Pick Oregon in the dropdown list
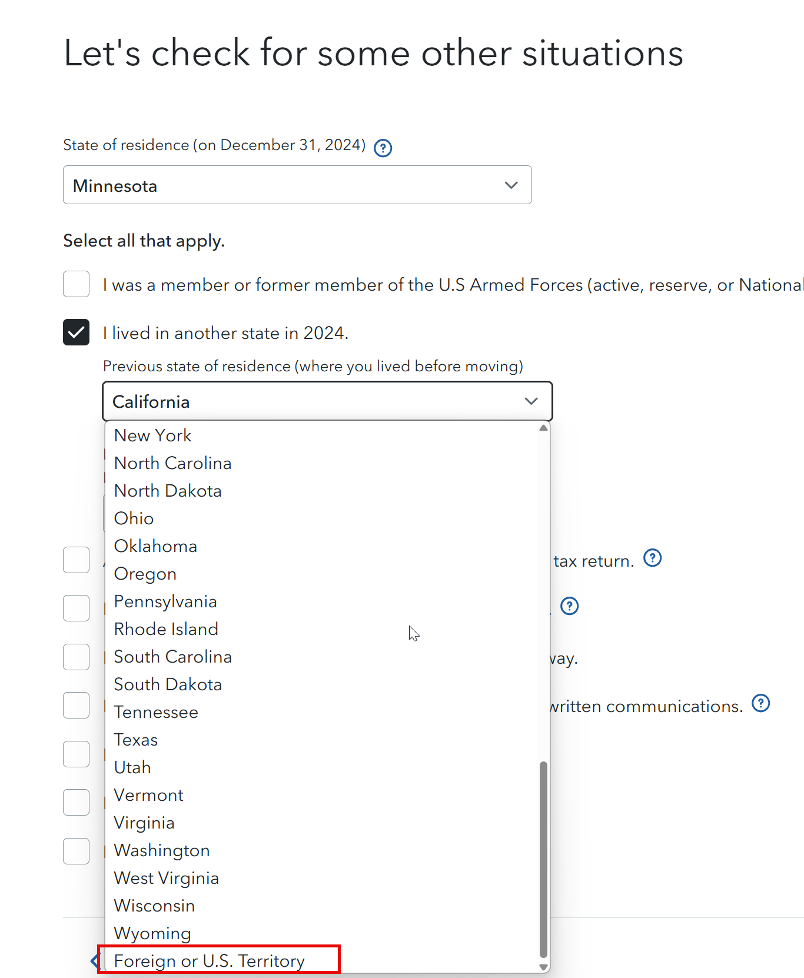The height and width of the screenshot is (978, 804). 145,574
